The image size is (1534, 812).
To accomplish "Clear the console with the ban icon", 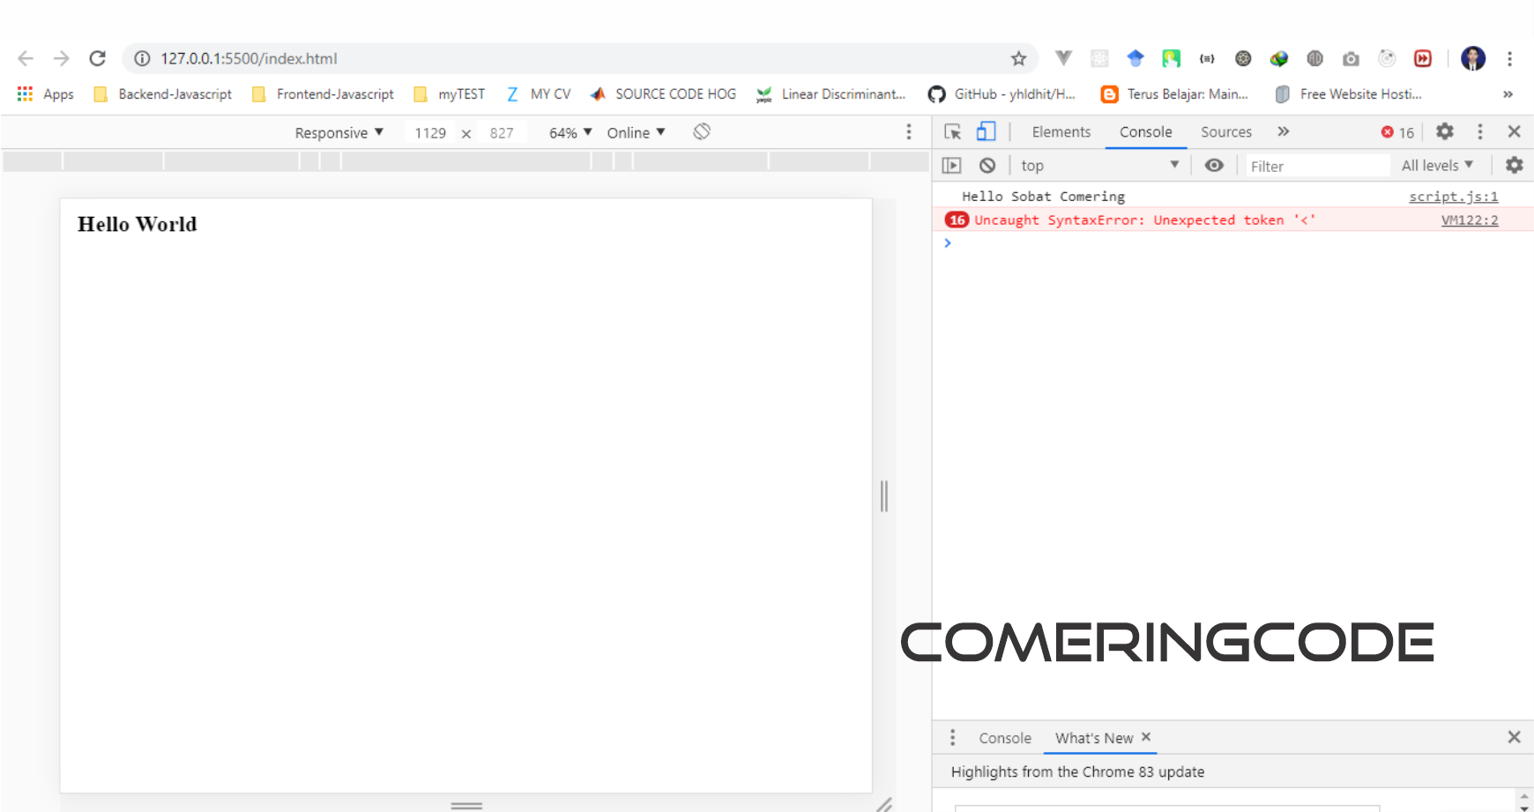I will [x=987, y=165].
